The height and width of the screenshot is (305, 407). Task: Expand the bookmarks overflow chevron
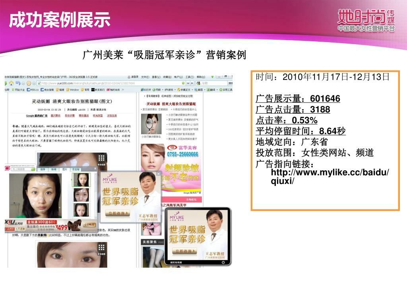coord(123,89)
